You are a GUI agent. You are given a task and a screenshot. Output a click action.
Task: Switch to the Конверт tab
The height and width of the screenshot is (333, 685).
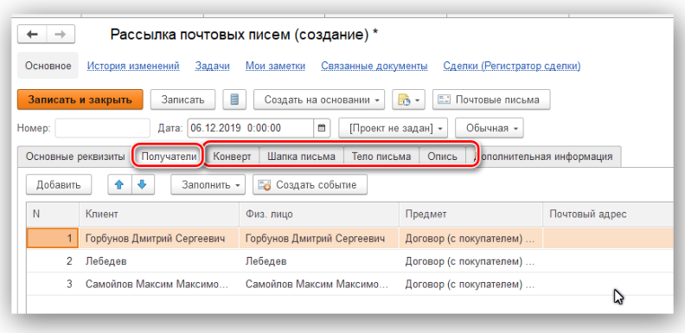point(232,157)
